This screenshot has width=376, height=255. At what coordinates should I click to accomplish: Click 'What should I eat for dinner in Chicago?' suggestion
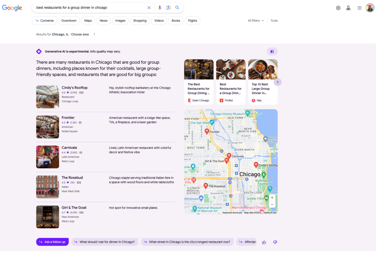pos(105,242)
